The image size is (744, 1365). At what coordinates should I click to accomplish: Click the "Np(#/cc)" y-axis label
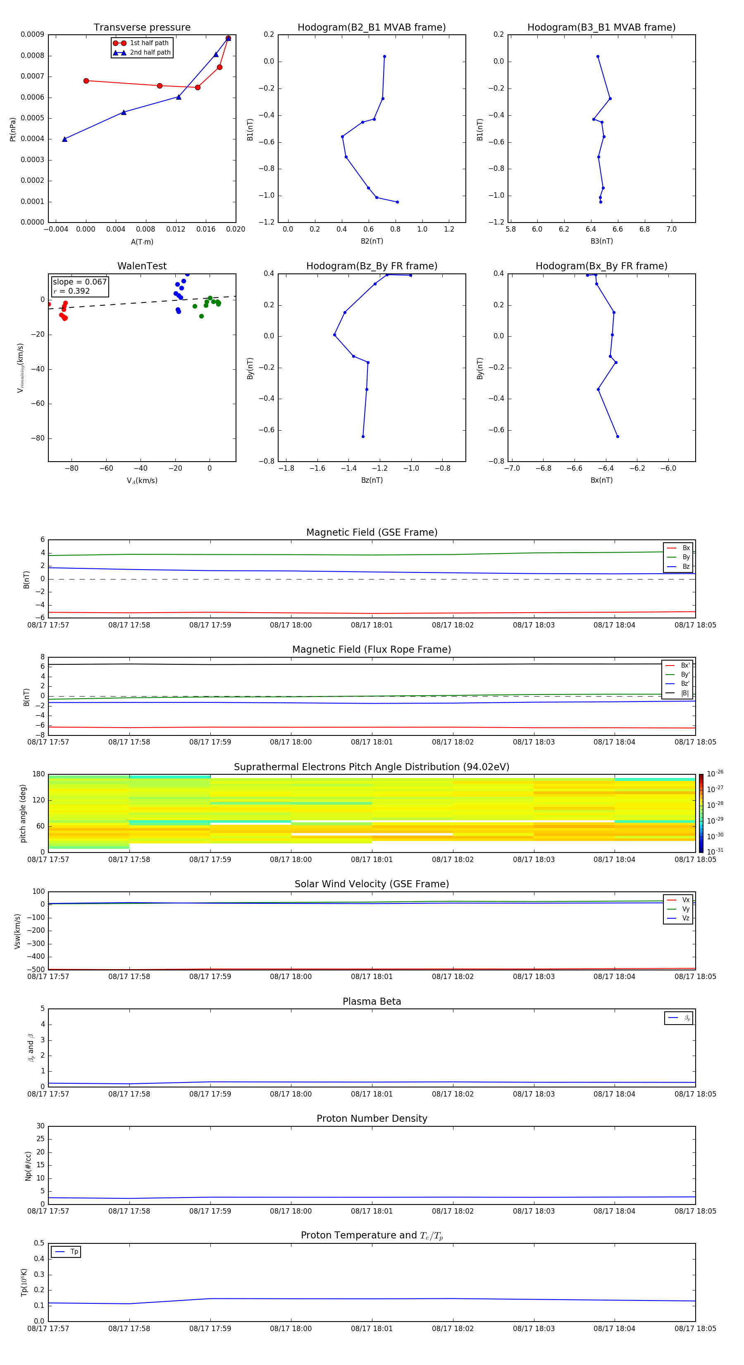click(28, 1166)
